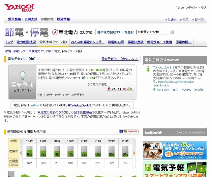The height and width of the screenshot is (177, 211).
Task: Open the ヘルプ help link
Action: coord(202,8)
